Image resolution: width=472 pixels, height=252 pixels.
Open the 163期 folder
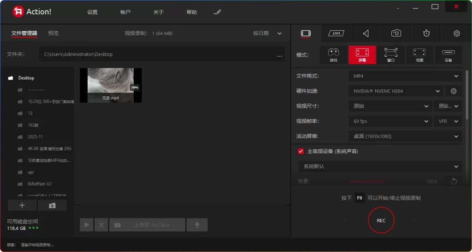pyautogui.click(x=33, y=125)
